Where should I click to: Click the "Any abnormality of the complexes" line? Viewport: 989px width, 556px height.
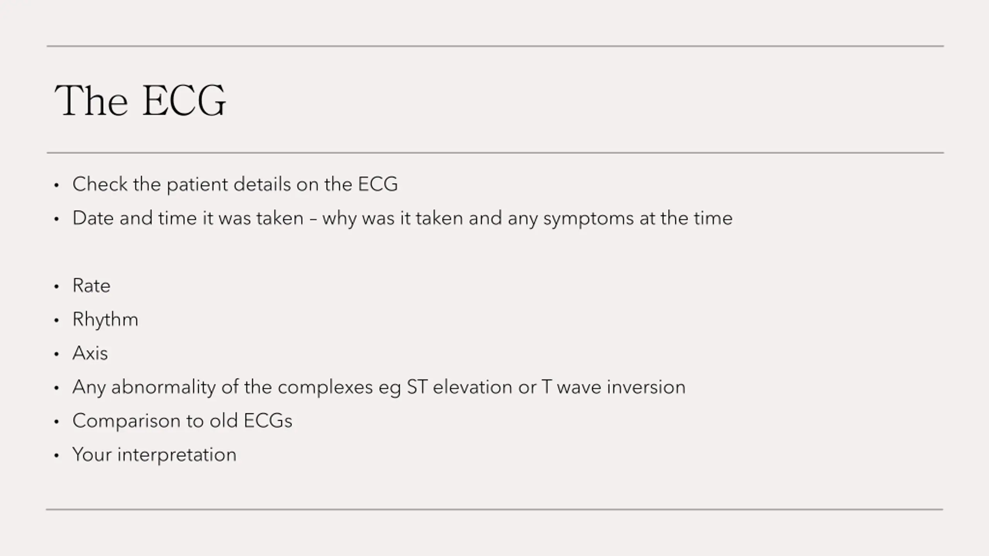(x=379, y=387)
